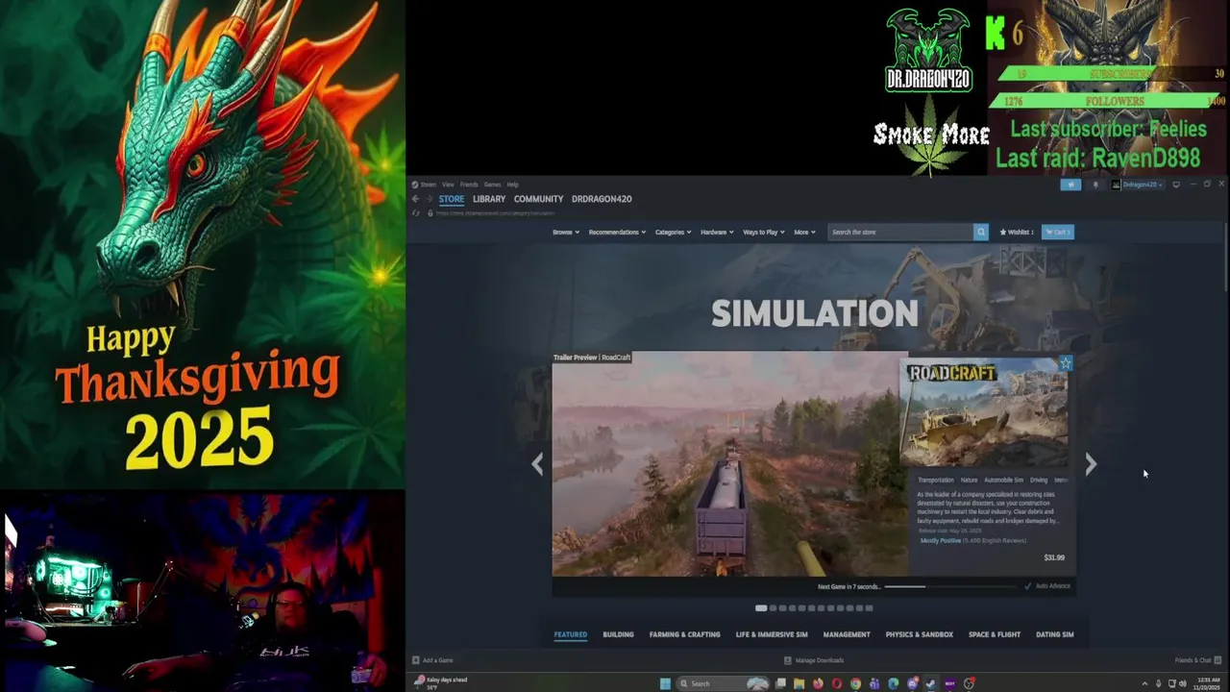Show next featured game with right arrow

pyautogui.click(x=1091, y=464)
